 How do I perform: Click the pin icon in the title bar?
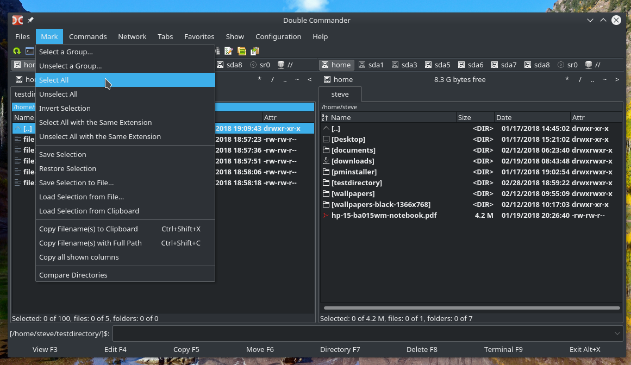(x=30, y=20)
